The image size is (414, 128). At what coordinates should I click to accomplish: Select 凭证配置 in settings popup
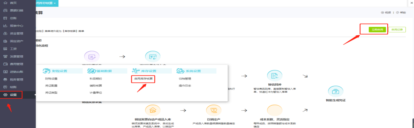tap(51, 85)
